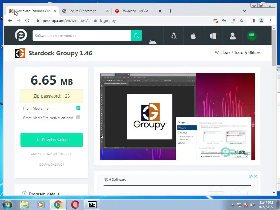
Task: Launch Opera browser from taskbar
Action: [x=75, y=205]
